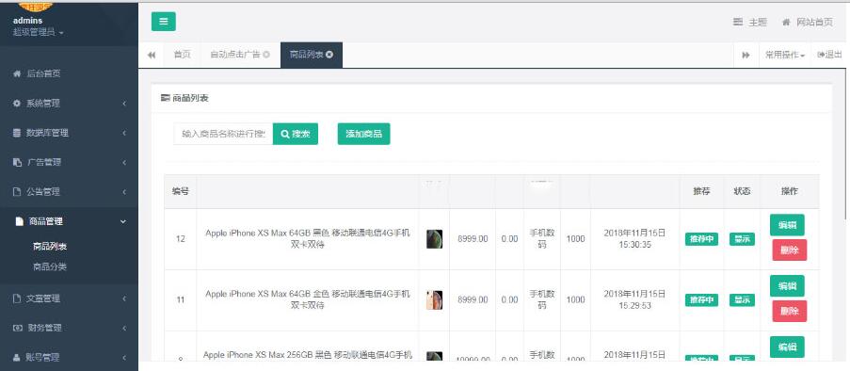Click the admins username text
The image size is (850, 371).
27,21
